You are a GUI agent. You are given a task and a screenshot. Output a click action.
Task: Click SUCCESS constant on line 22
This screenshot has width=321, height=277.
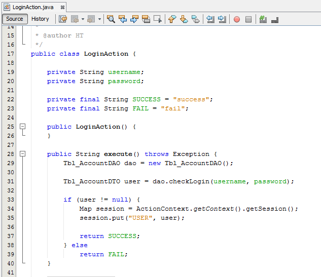coord(147,99)
